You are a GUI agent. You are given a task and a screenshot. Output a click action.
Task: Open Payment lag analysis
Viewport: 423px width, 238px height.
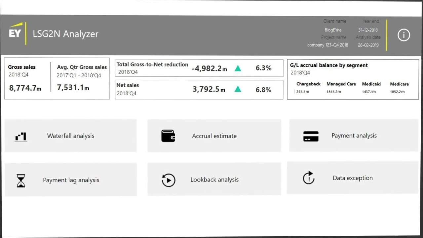71,179
